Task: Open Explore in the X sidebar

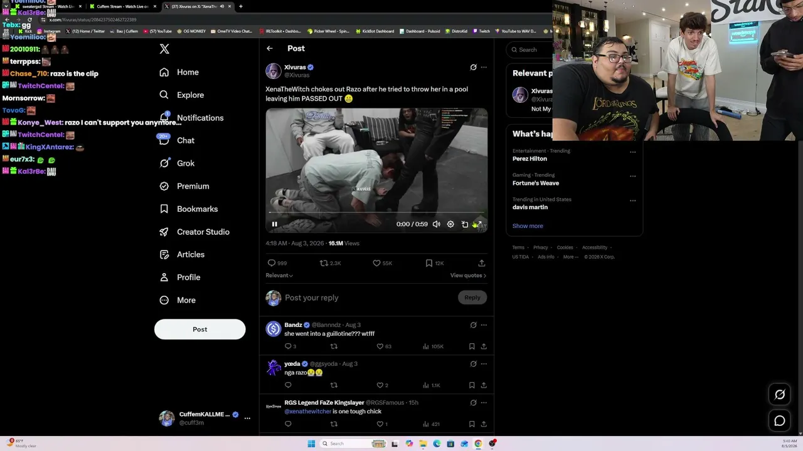Action: (x=182, y=95)
